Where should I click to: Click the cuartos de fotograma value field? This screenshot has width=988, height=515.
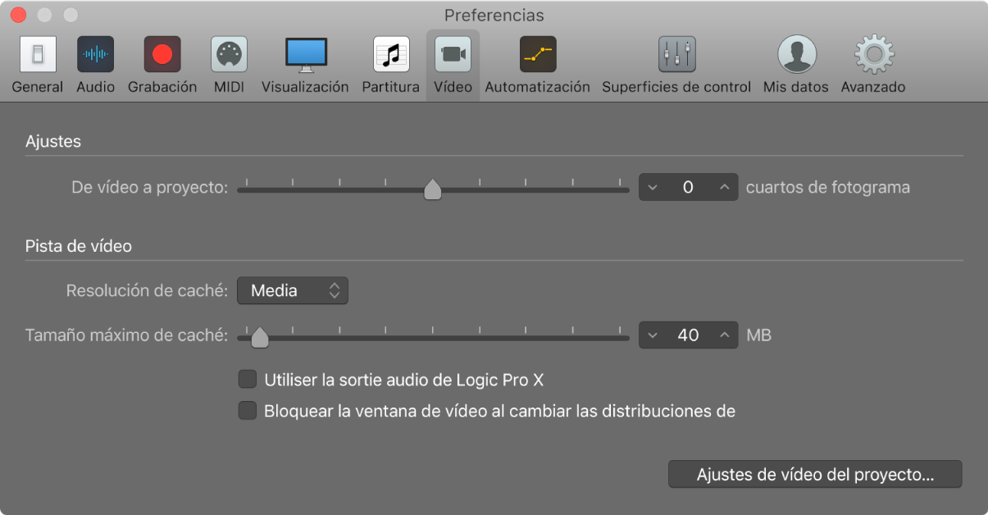pyautogui.click(x=688, y=188)
